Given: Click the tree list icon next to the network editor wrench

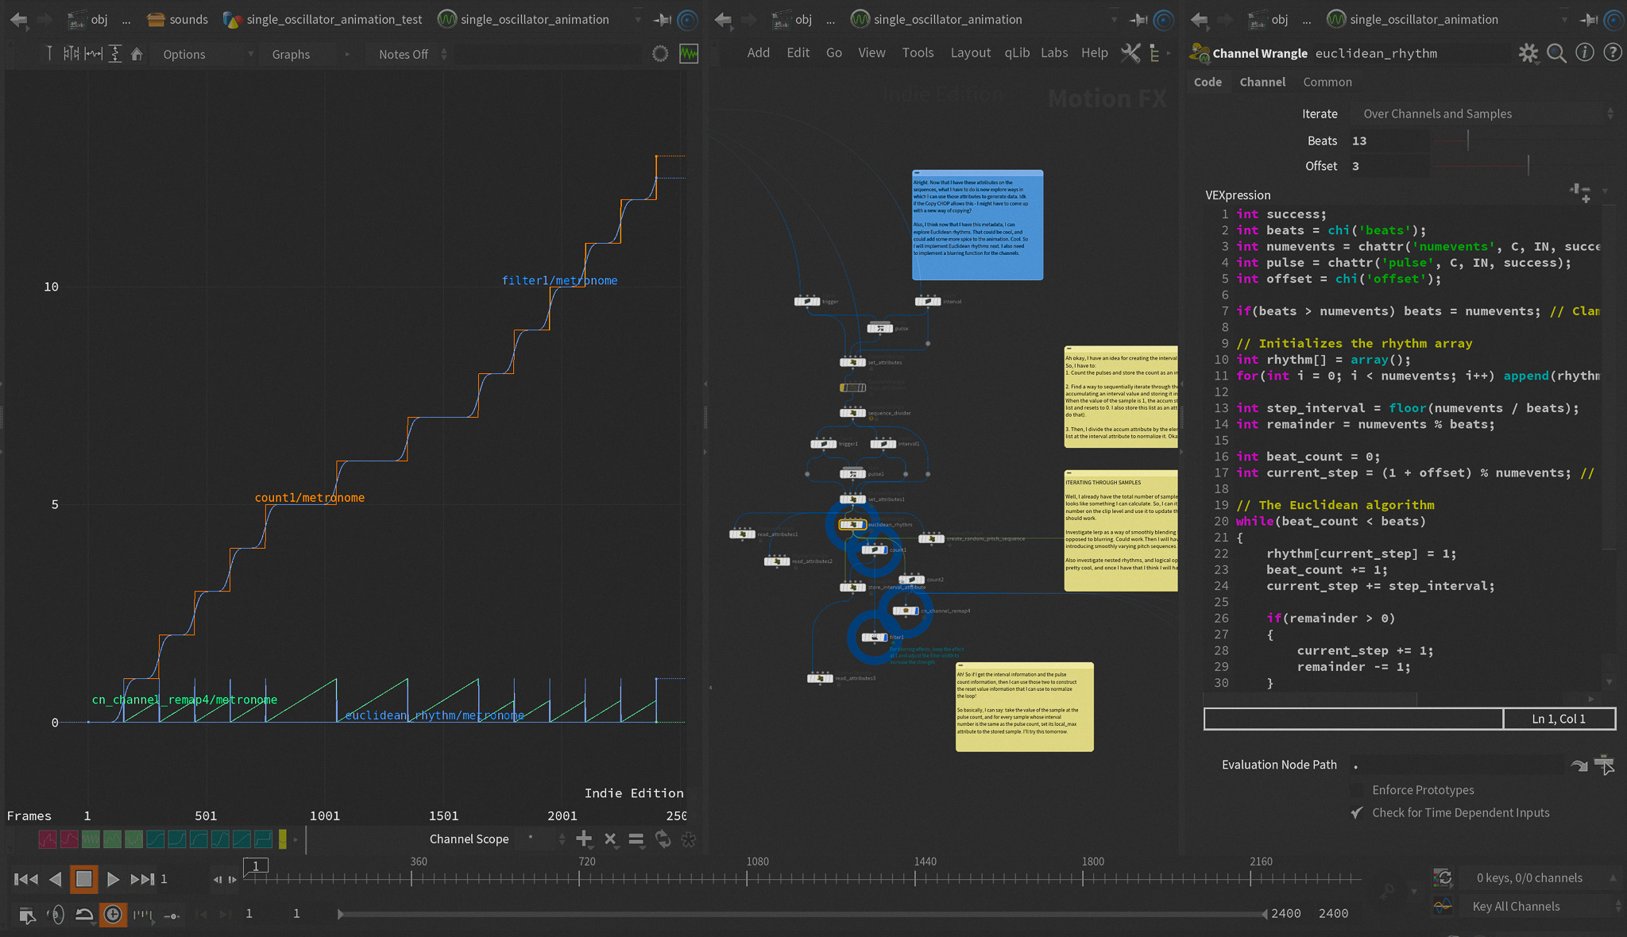Looking at the screenshot, I should coord(1154,53).
